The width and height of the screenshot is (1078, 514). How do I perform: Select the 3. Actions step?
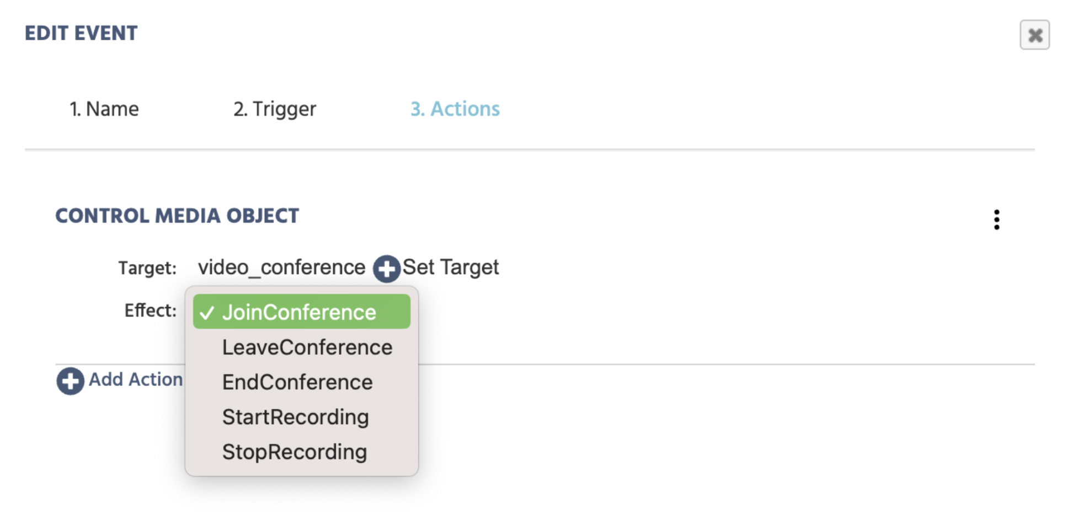coord(455,109)
